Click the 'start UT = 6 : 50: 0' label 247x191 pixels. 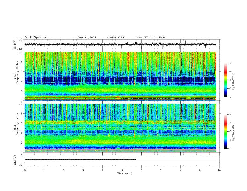[151, 37]
